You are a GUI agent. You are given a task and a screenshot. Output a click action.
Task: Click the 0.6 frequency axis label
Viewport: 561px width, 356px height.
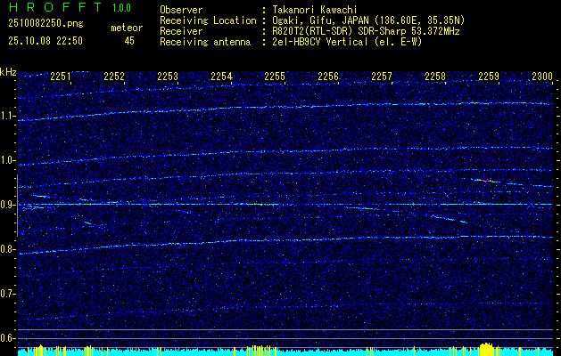(x=8, y=337)
